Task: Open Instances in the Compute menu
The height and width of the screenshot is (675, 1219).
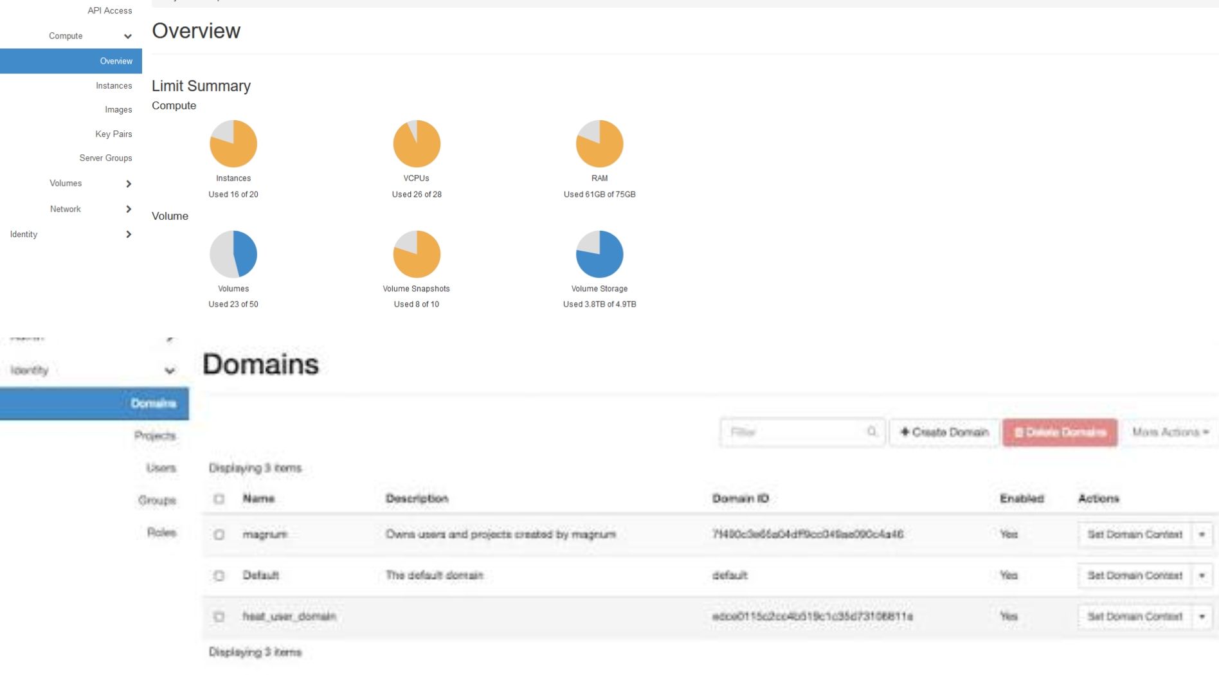Action: (x=114, y=85)
